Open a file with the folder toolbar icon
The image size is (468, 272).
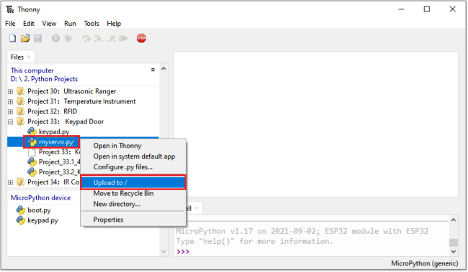pos(25,38)
